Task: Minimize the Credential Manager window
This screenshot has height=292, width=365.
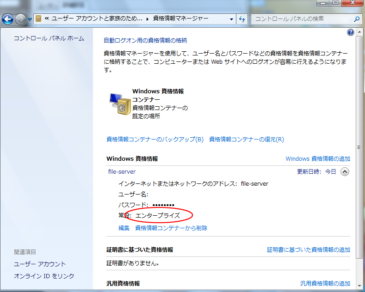Action: [323, 3]
